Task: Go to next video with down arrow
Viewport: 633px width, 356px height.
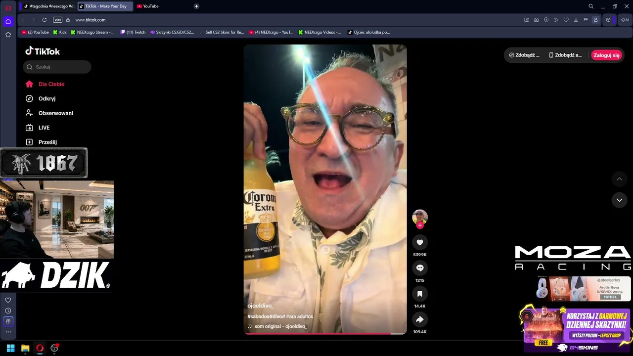Action: (x=619, y=200)
